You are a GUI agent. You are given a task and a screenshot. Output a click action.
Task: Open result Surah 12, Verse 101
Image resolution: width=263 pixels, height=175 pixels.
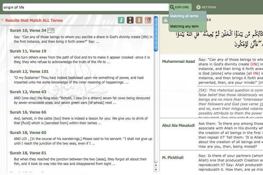tap(29, 71)
